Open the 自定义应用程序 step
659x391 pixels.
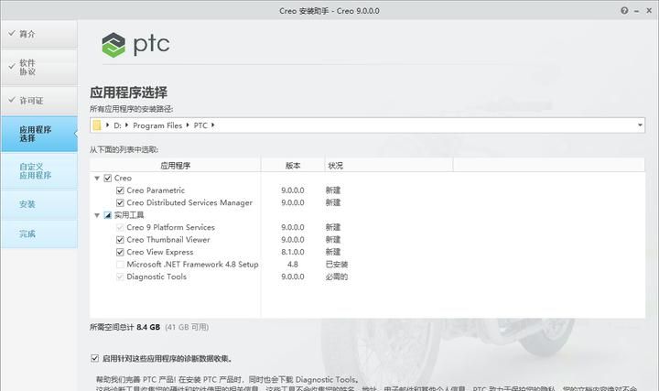(39, 171)
